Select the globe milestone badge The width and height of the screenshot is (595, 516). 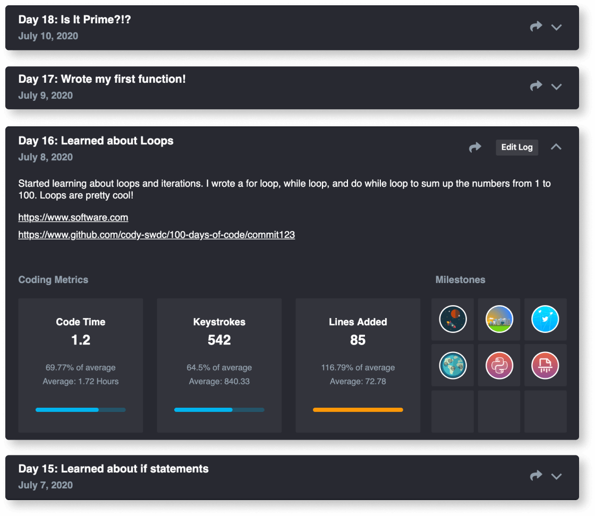(453, 365)
